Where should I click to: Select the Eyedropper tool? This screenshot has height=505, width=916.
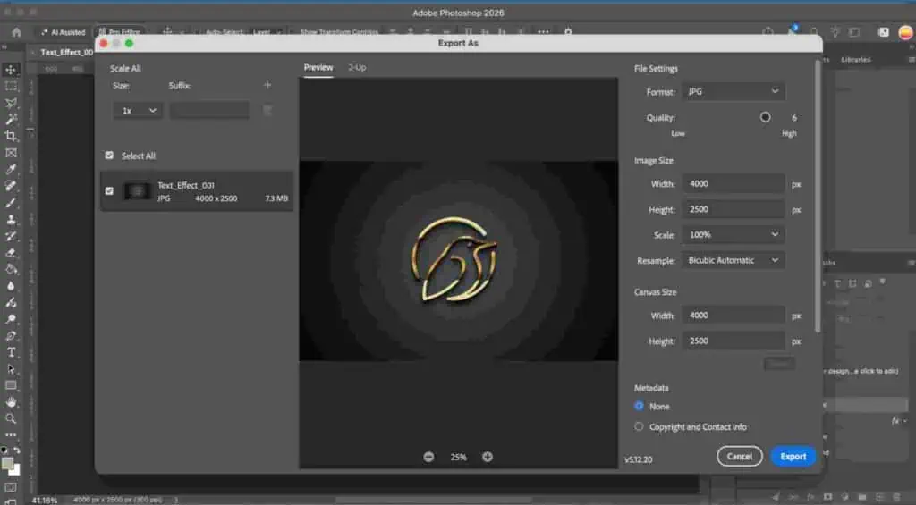pyautogui.click(x=11, y=169)
